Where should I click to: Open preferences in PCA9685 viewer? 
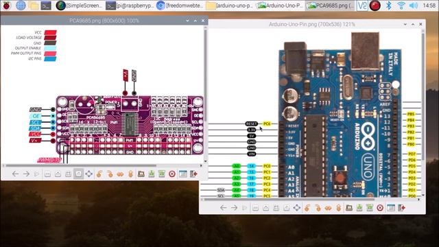point(183,174)
